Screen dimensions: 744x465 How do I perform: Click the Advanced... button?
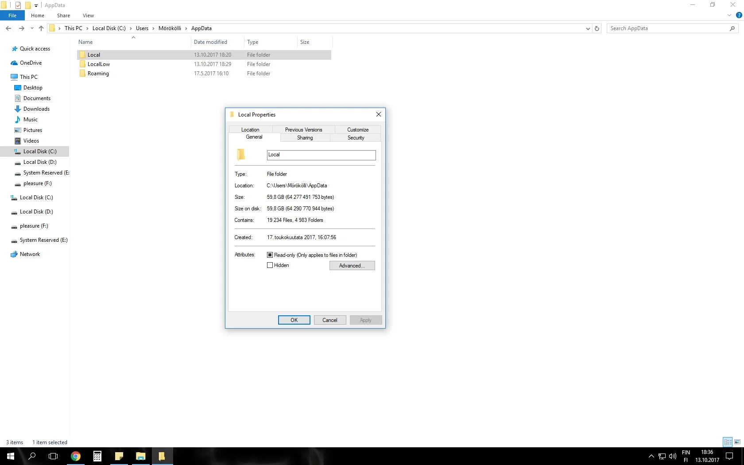pyautogui.click(x=352, y=266)
